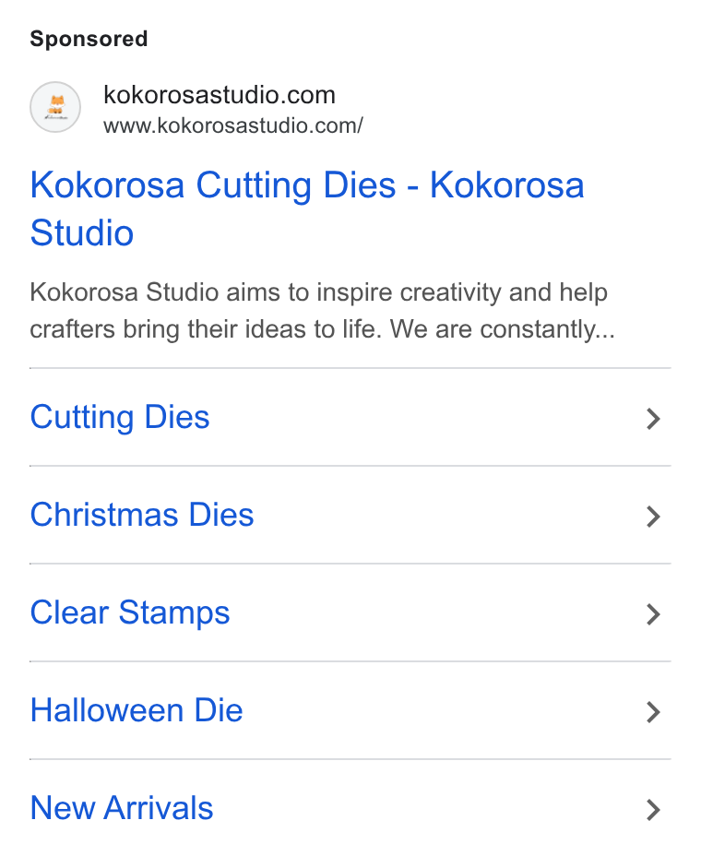Click the 'Kokorosa Studio aims to inspire' description line
701x856 pixels.
click(x=210, y=292)
